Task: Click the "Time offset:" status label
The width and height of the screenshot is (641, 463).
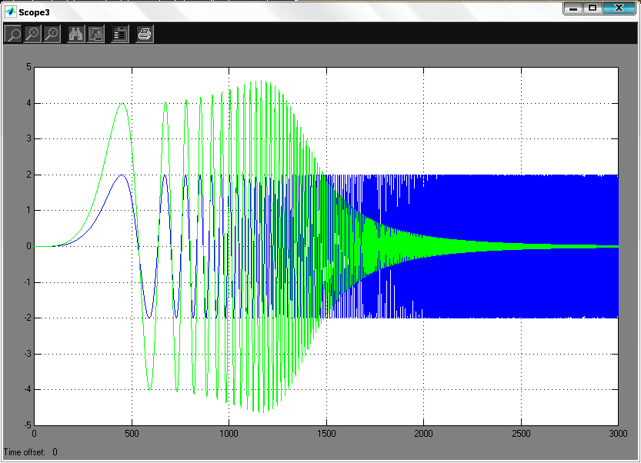Action: (x=25, y=452)
